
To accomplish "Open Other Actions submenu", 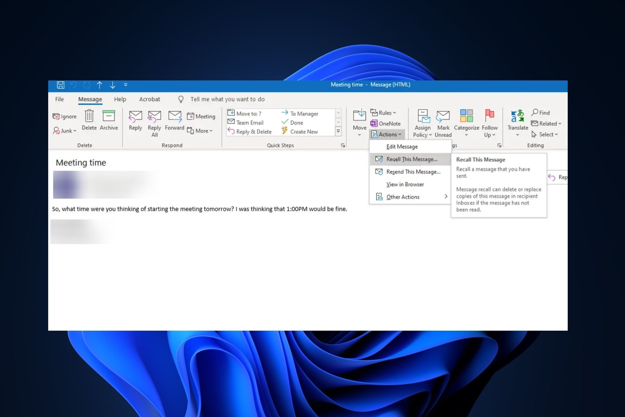I will (403, 197).
